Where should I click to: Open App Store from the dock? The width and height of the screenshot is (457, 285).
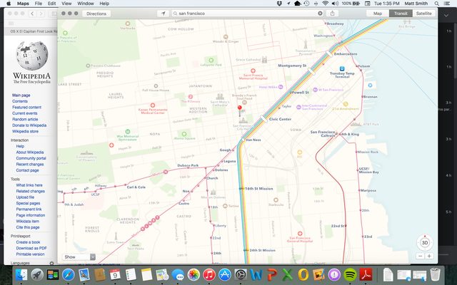pos(225,274)
